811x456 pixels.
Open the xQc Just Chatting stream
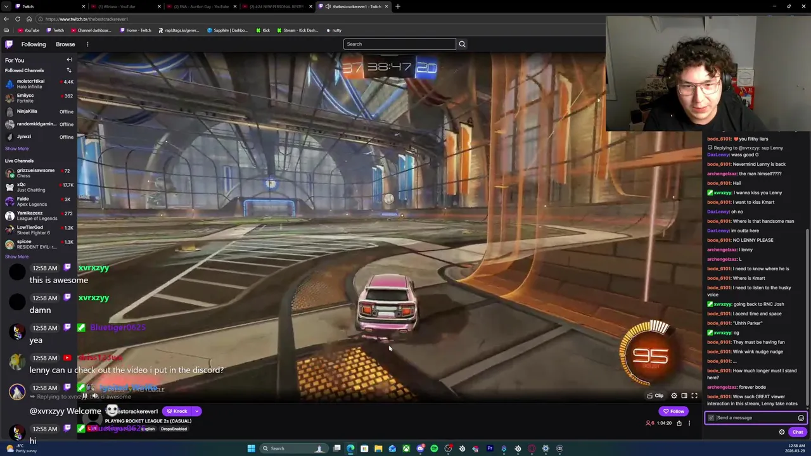click(x=38, y=187)
